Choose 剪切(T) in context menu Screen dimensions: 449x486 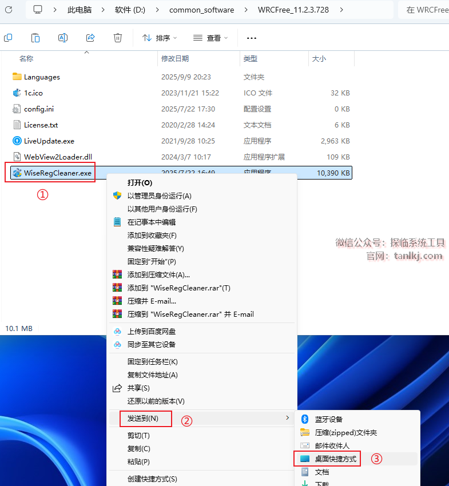click(x=202, y=436)
